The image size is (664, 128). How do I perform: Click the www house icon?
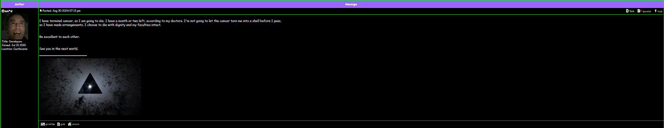pos(69,124)
